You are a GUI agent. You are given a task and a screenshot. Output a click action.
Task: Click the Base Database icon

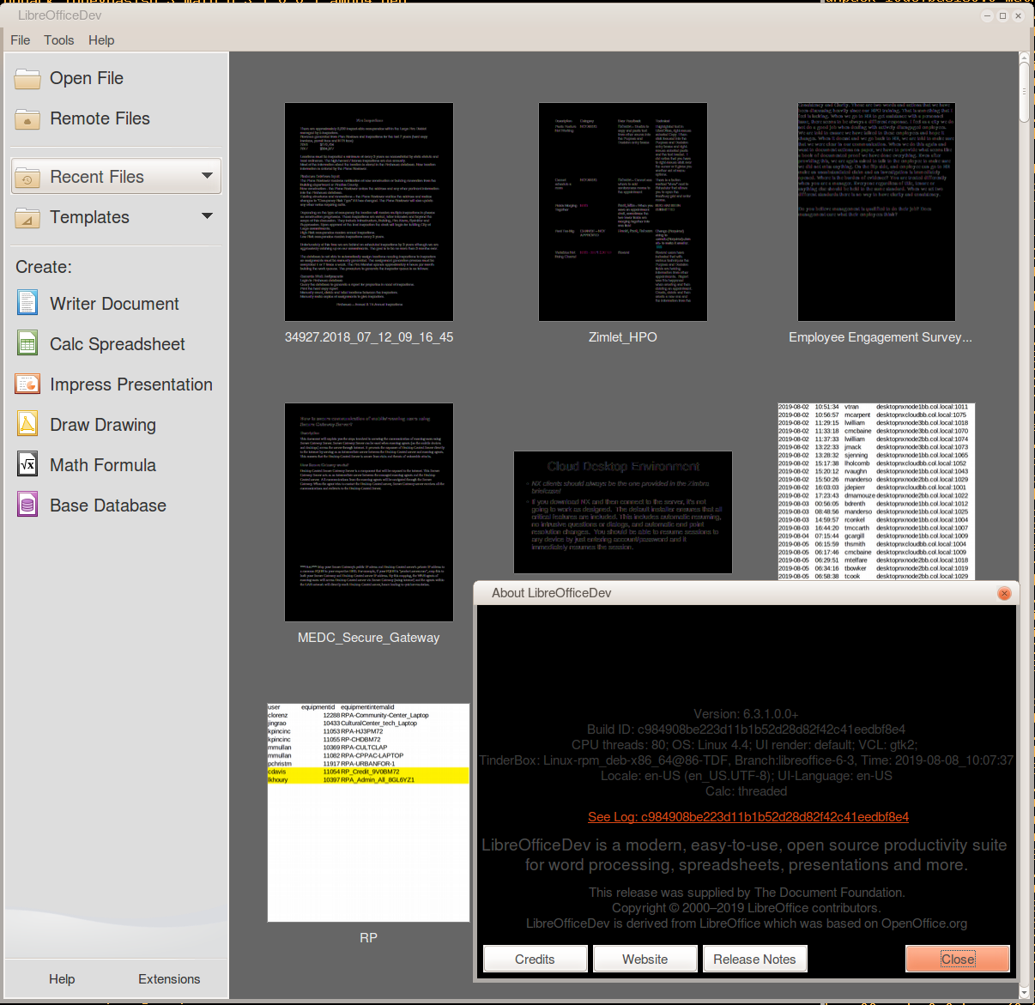[27, 505]
